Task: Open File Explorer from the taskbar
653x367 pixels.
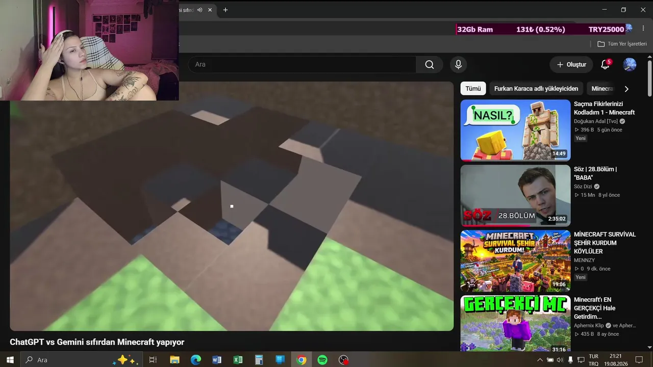Action: (x=174, y=360)
